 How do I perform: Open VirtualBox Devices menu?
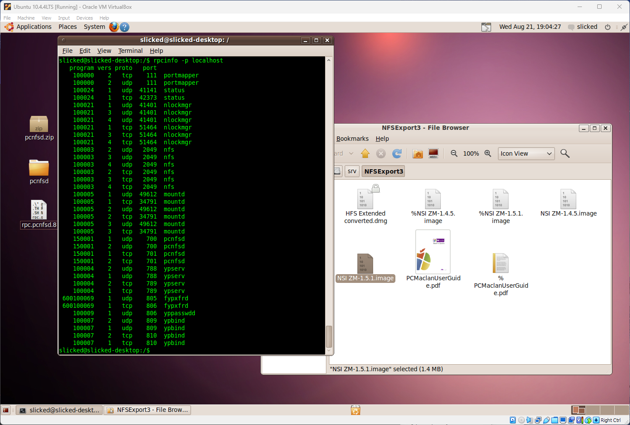[84, 18]
